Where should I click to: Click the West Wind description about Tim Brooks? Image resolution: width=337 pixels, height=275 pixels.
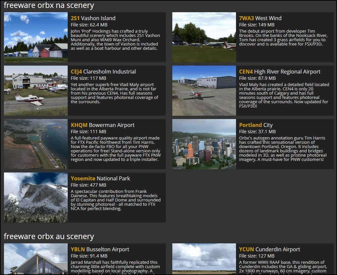[x=283, y=38]
